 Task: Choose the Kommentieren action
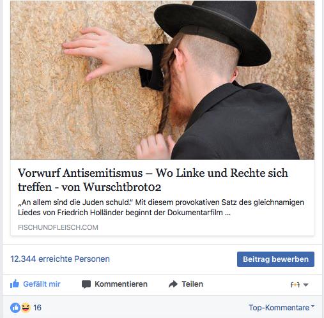[x=121, y=284]
